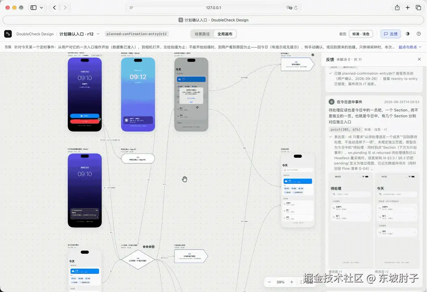Viewport: 427px width, 292px height.
Task: Go back with the browser back arrow
Action: click(x=54, y=8)
